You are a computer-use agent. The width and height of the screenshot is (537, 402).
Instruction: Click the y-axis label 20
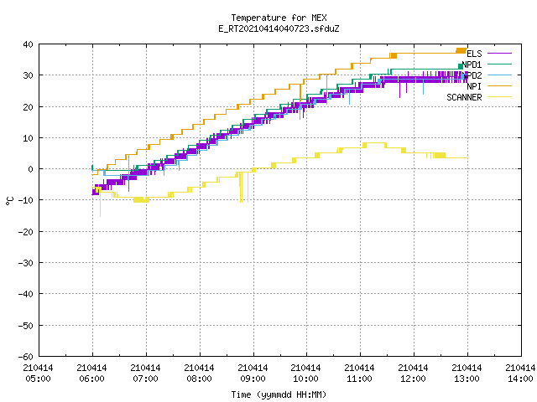[28, 107]
